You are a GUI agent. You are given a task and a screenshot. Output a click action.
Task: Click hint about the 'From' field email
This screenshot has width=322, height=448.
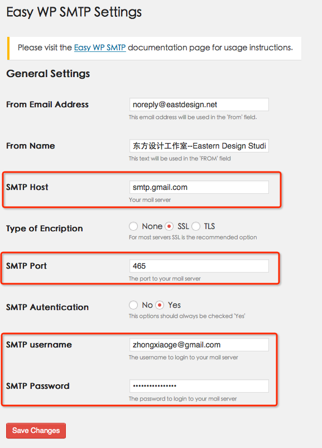[193, 117]
